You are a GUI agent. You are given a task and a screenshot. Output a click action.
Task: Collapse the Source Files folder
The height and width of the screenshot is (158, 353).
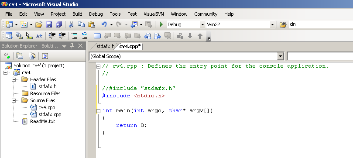(x=14, y=100)
